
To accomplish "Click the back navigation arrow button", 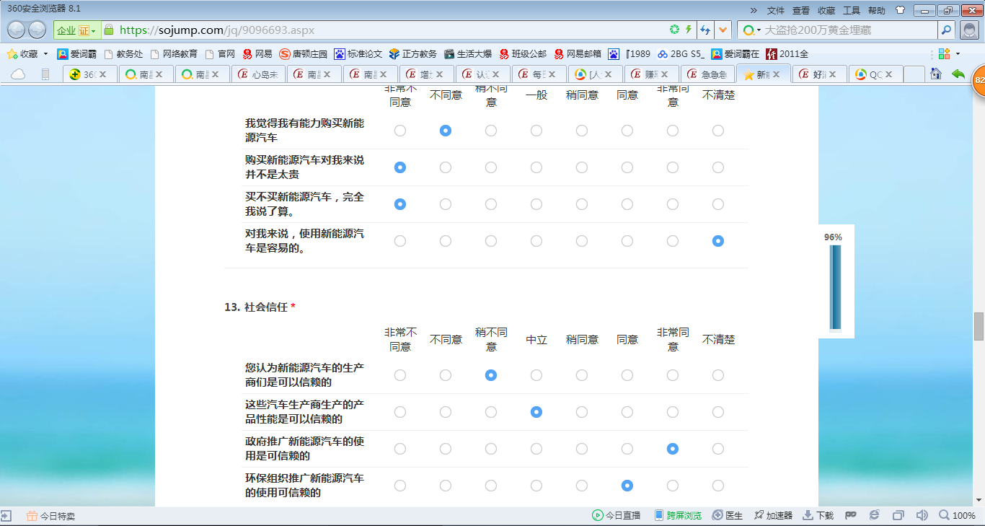I will [17, 30].
